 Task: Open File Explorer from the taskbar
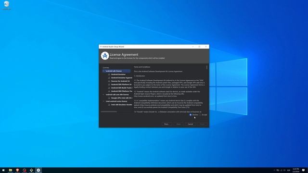[11, 170]
